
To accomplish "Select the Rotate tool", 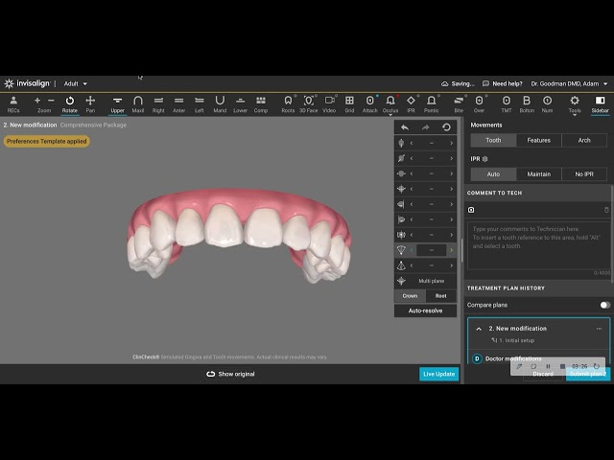I will click(x=70, y=104).
